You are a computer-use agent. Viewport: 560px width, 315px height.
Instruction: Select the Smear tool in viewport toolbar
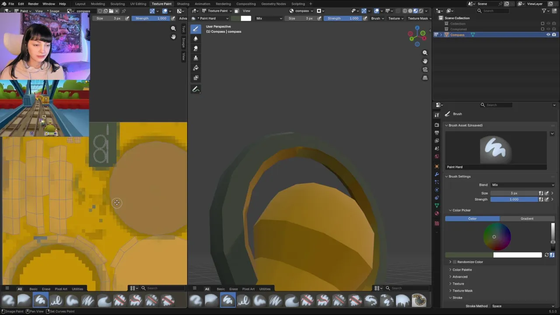click(x=196, y=48)
